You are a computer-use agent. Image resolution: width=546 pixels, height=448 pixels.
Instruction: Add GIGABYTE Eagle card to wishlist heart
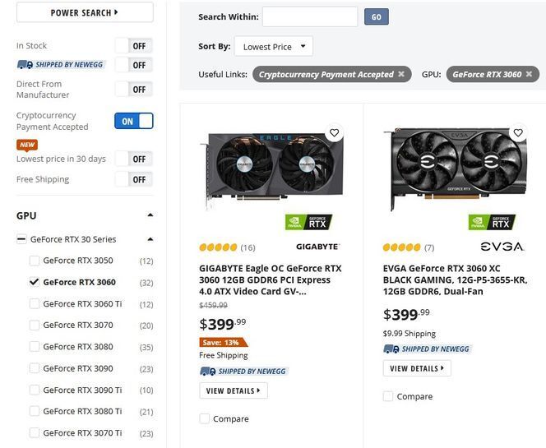tap(334, 133)
